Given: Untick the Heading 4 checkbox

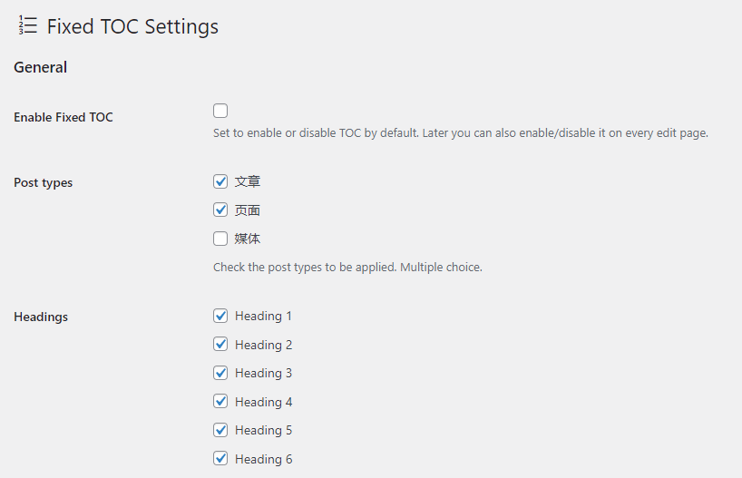Looking at the screenshot, I should point(220,402).
